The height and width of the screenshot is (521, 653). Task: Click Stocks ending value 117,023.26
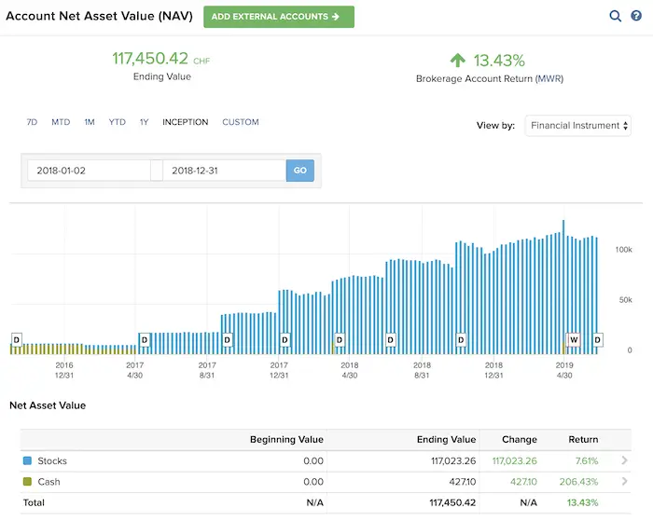453,460
